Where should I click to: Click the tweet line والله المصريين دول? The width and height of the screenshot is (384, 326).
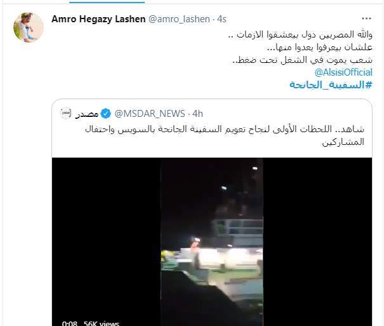300,34
